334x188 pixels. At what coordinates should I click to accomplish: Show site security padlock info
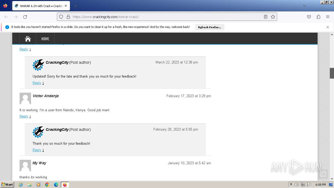[x=68, y=17]
